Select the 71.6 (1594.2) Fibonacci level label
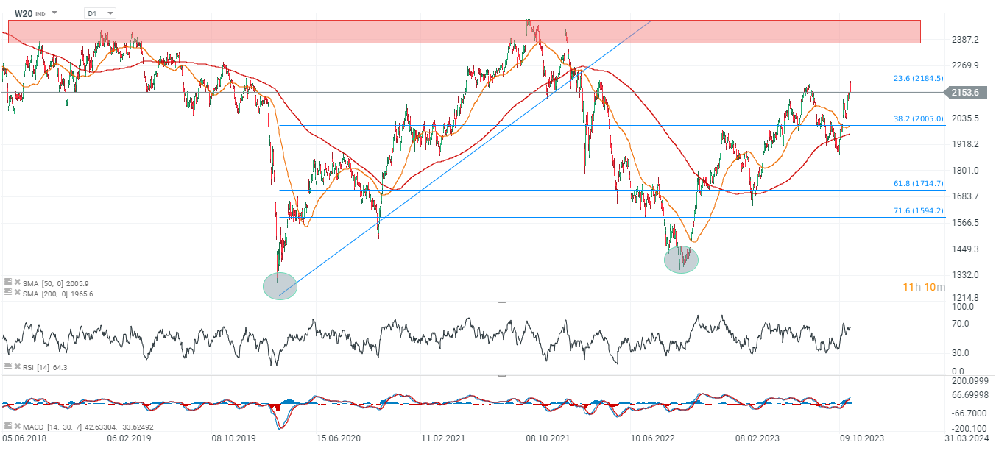 pos(918,210)
